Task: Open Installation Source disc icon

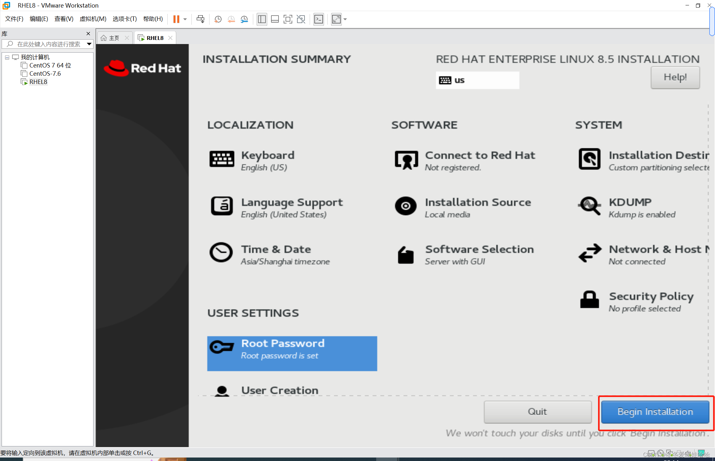Action: [406, 206]
